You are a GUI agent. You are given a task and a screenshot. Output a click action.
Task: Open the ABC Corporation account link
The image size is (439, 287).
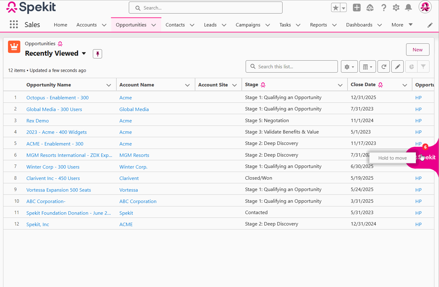click(138, 201)
